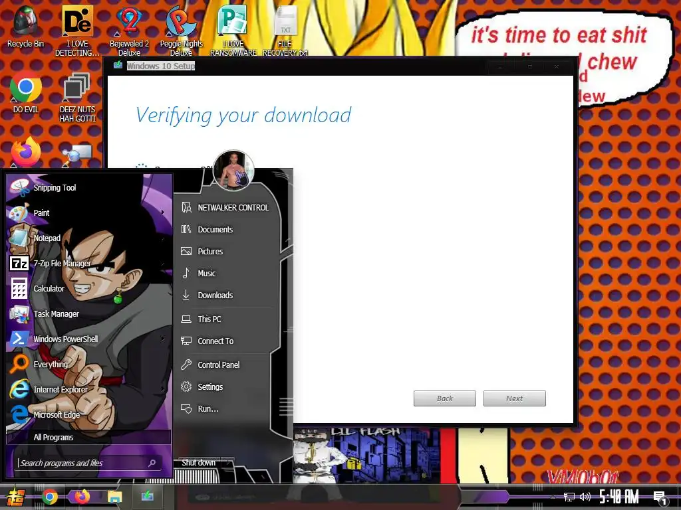Viewport: 681px width, 510px height.
Task: Launch Peggle Nights Deluxe desktop icon
Action: [181, 31]
